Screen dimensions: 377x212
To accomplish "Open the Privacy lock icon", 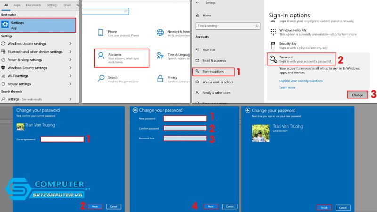I will pyautogui.click(x=160, y=78).
